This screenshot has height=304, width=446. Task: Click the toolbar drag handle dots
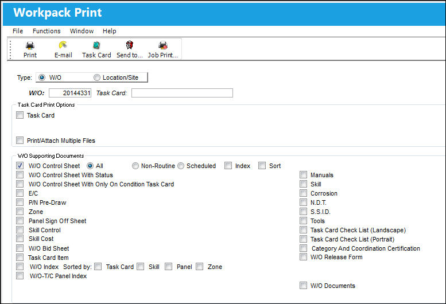tap(10, 50)
